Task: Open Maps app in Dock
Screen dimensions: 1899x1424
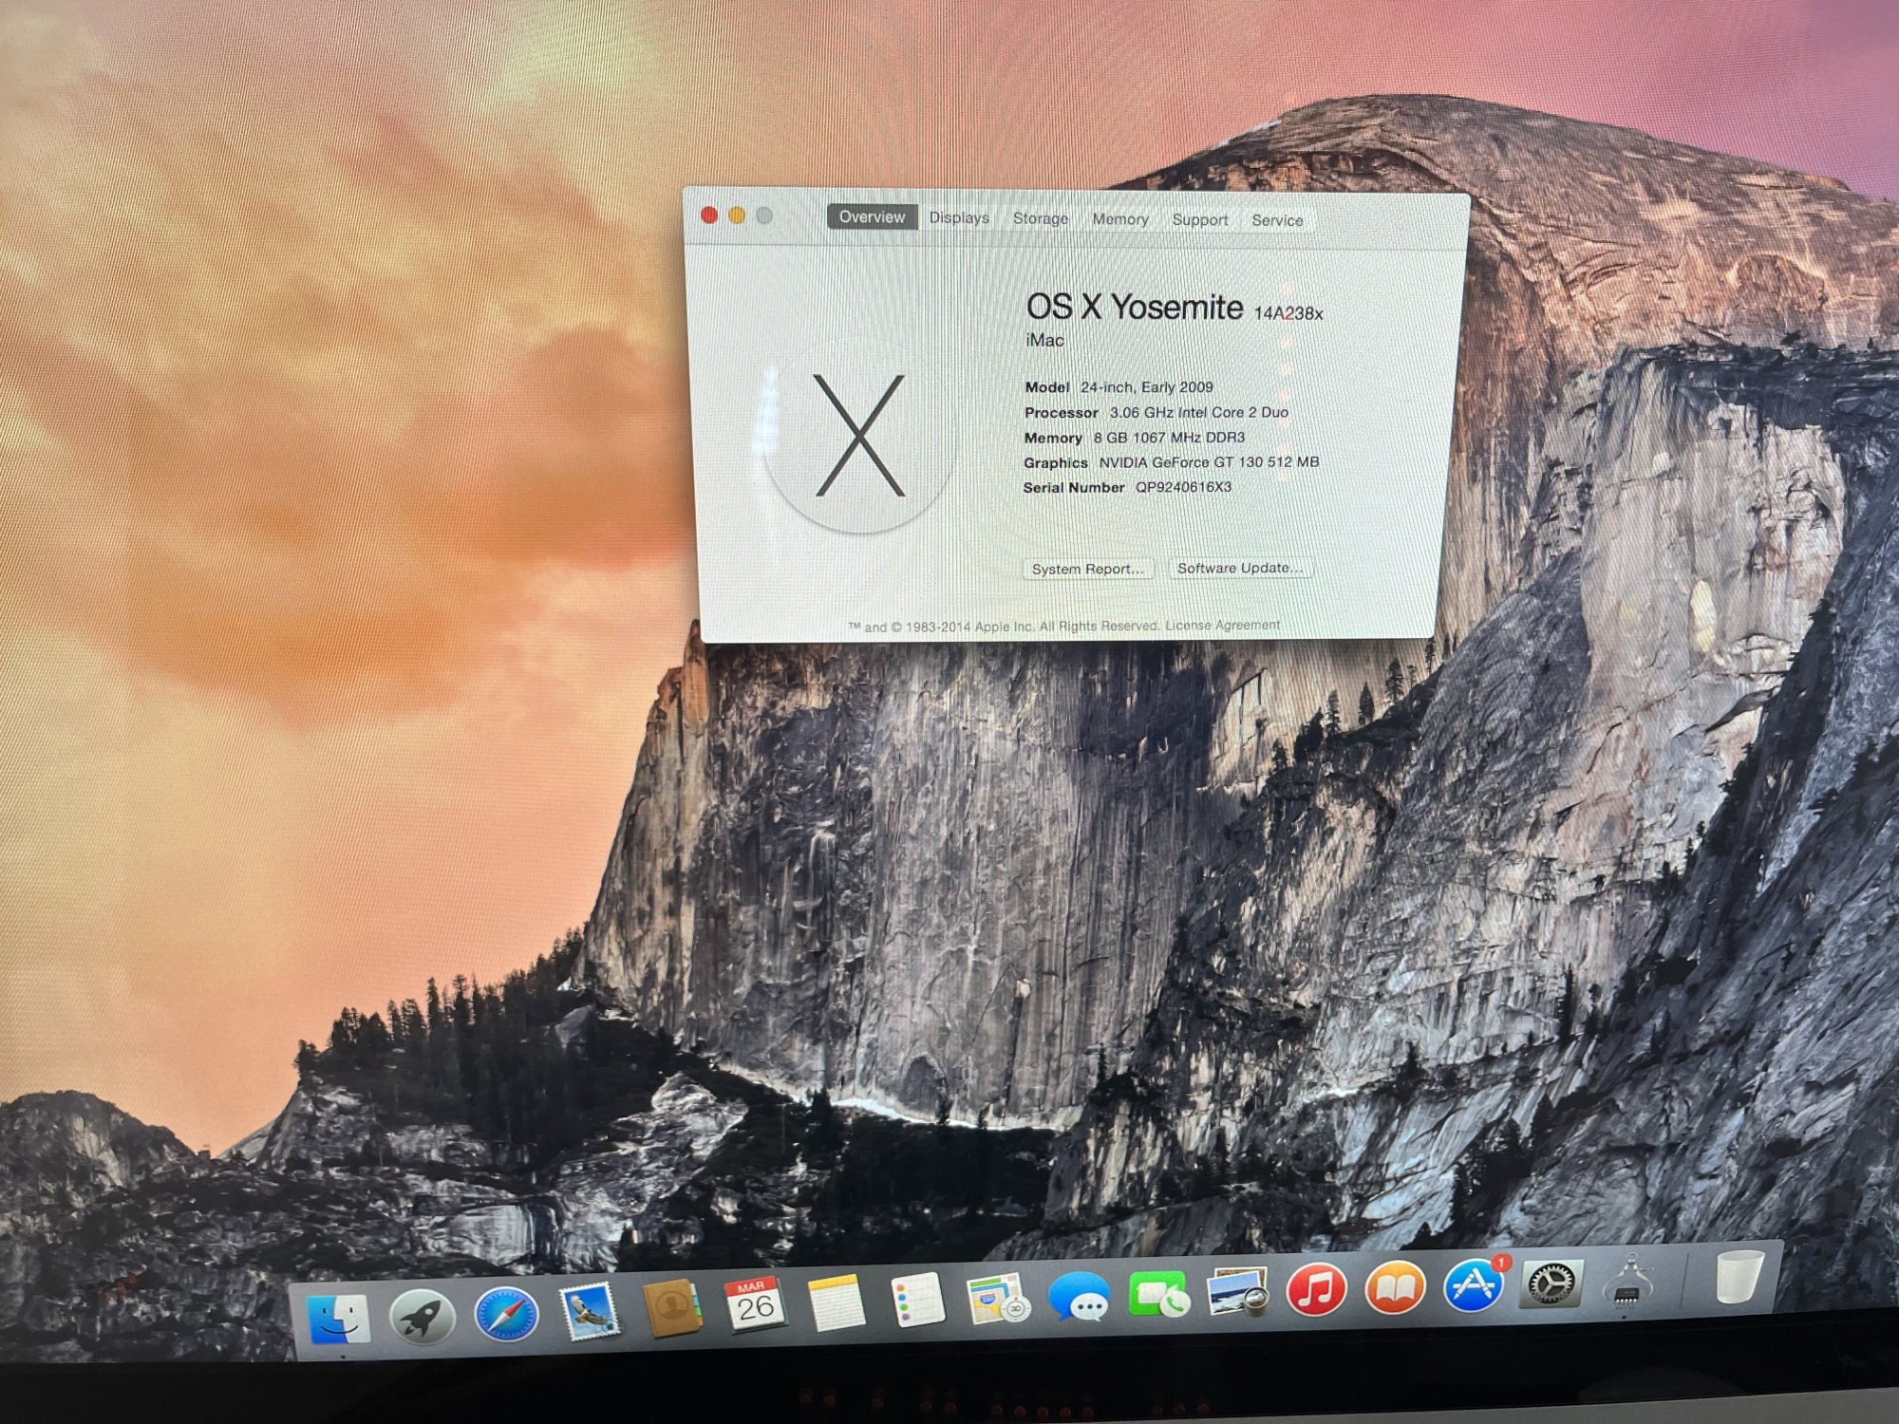Action: click(998, 1298)
